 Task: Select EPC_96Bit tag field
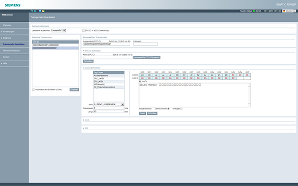[109, 81]
